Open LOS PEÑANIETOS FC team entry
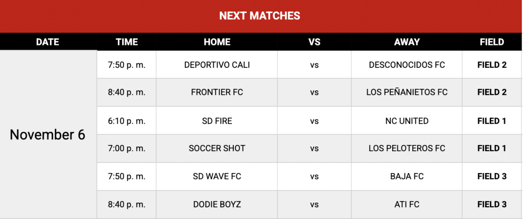Viewport: 523px width, 219px height. point(407,92)
